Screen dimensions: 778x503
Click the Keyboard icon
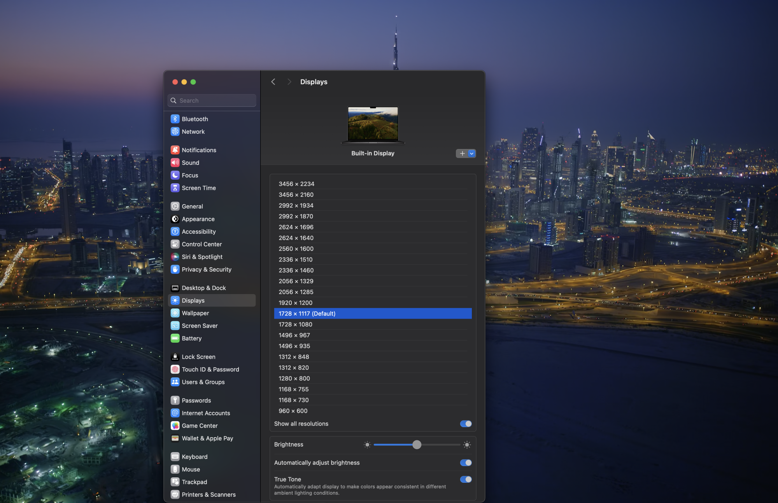point(175,457)
